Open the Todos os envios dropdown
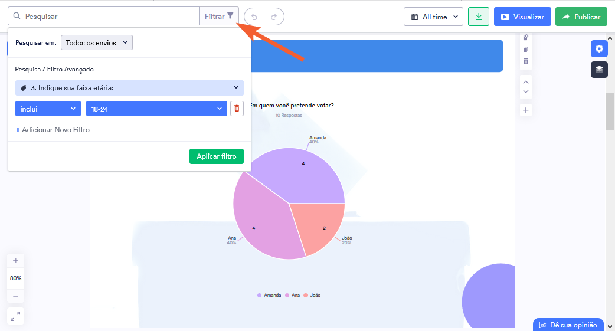 96,42
